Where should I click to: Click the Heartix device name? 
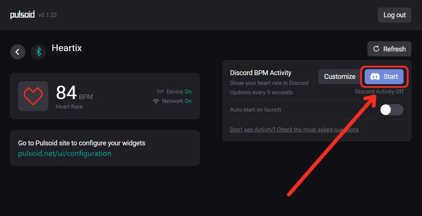[x=67, y=48]
